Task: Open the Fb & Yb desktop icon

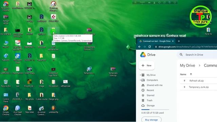Action: (208, 31)
